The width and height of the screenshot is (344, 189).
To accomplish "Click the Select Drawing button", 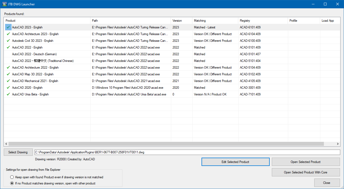I will pos(18,152).
